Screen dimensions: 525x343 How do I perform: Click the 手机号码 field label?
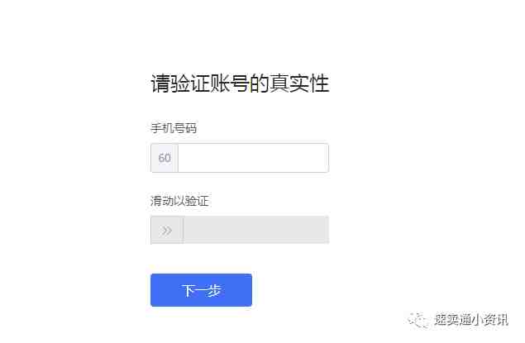tap(174, 128)
